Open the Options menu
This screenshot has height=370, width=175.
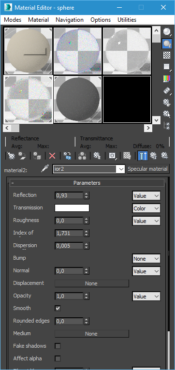coord(101,20)
